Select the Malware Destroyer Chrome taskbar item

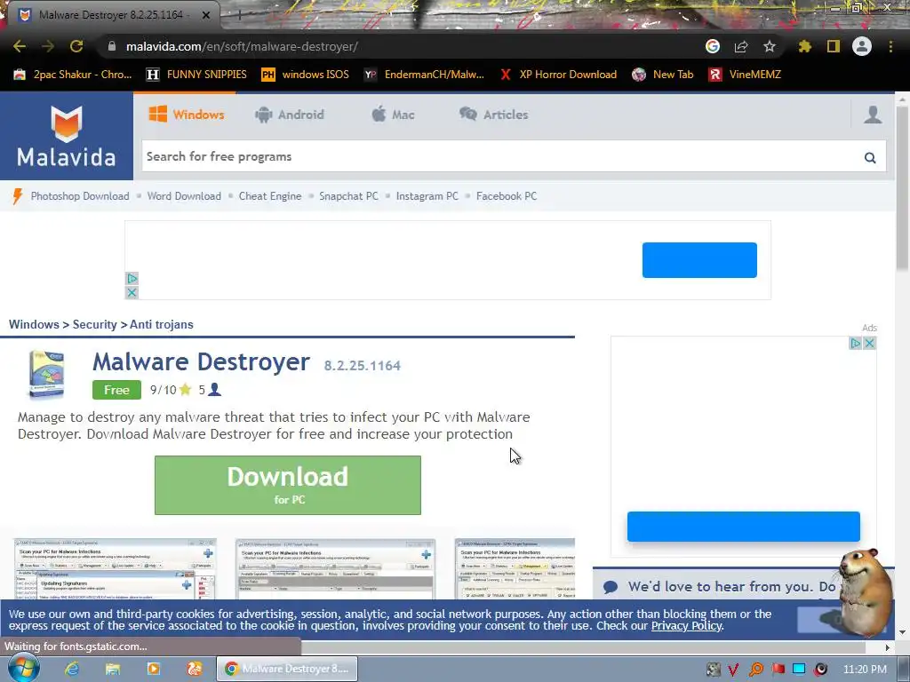pos(287,669)
